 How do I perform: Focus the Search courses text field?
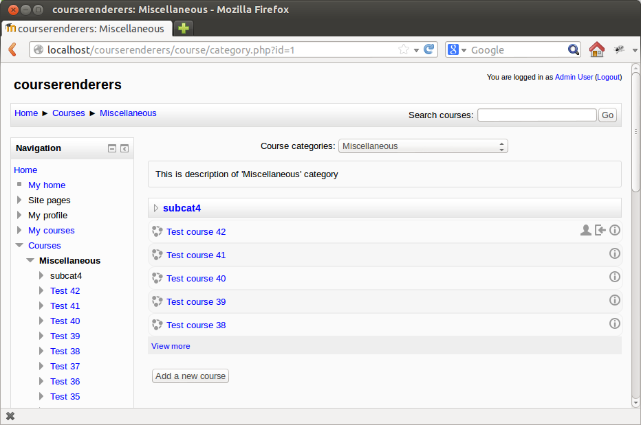(536, 115)
